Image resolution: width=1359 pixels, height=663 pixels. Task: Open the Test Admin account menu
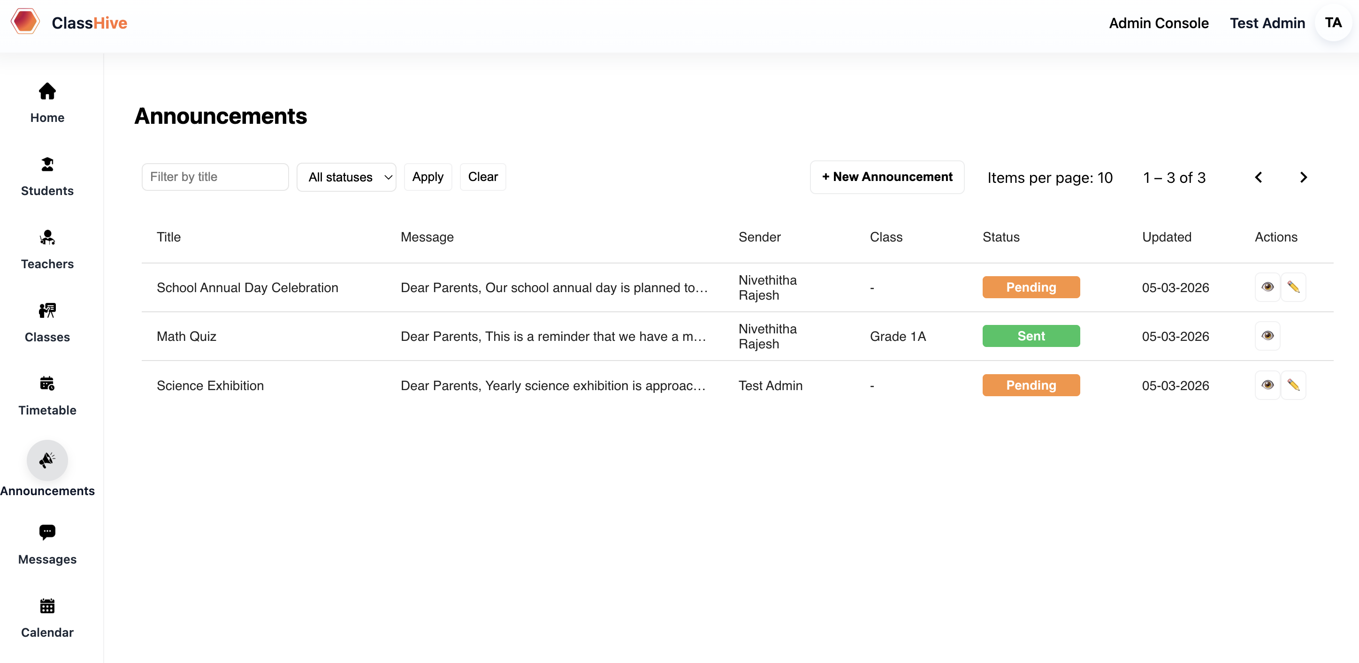tap(1267, 23)
